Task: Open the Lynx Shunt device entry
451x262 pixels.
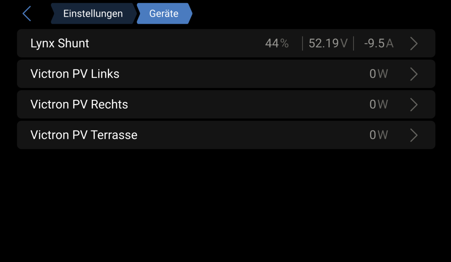Action: pyautogui.click(x=60, y=44)
